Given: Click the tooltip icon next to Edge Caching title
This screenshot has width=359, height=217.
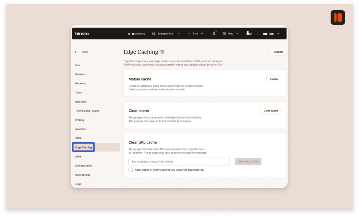Looking at the screenshot, I should point(162,52).
